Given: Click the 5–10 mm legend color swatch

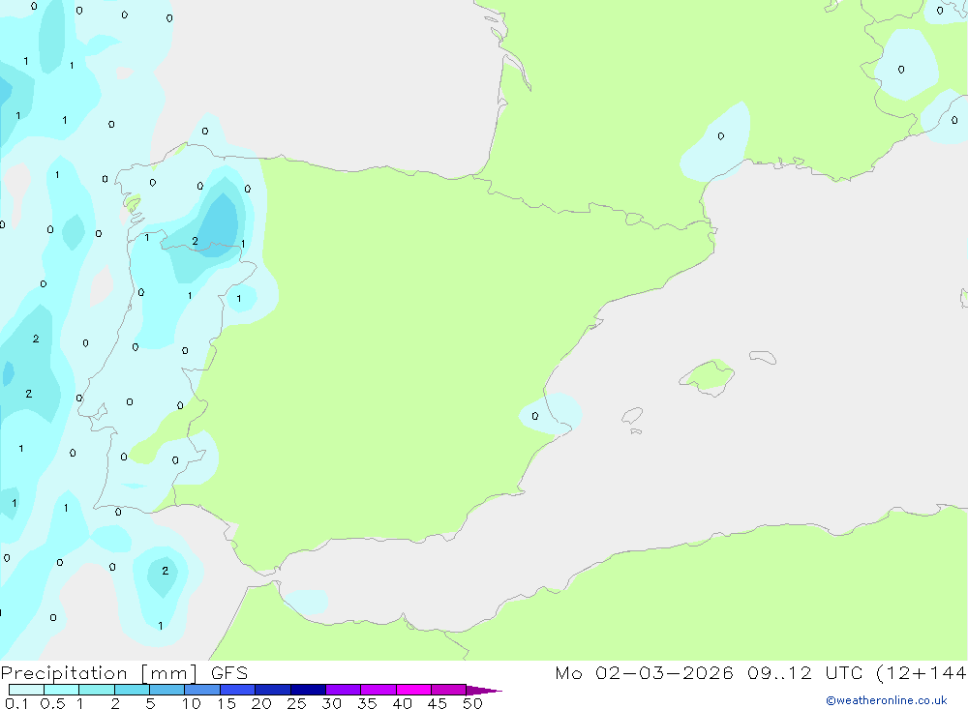Looking at the screenshot, I should [x=167, y=690].
